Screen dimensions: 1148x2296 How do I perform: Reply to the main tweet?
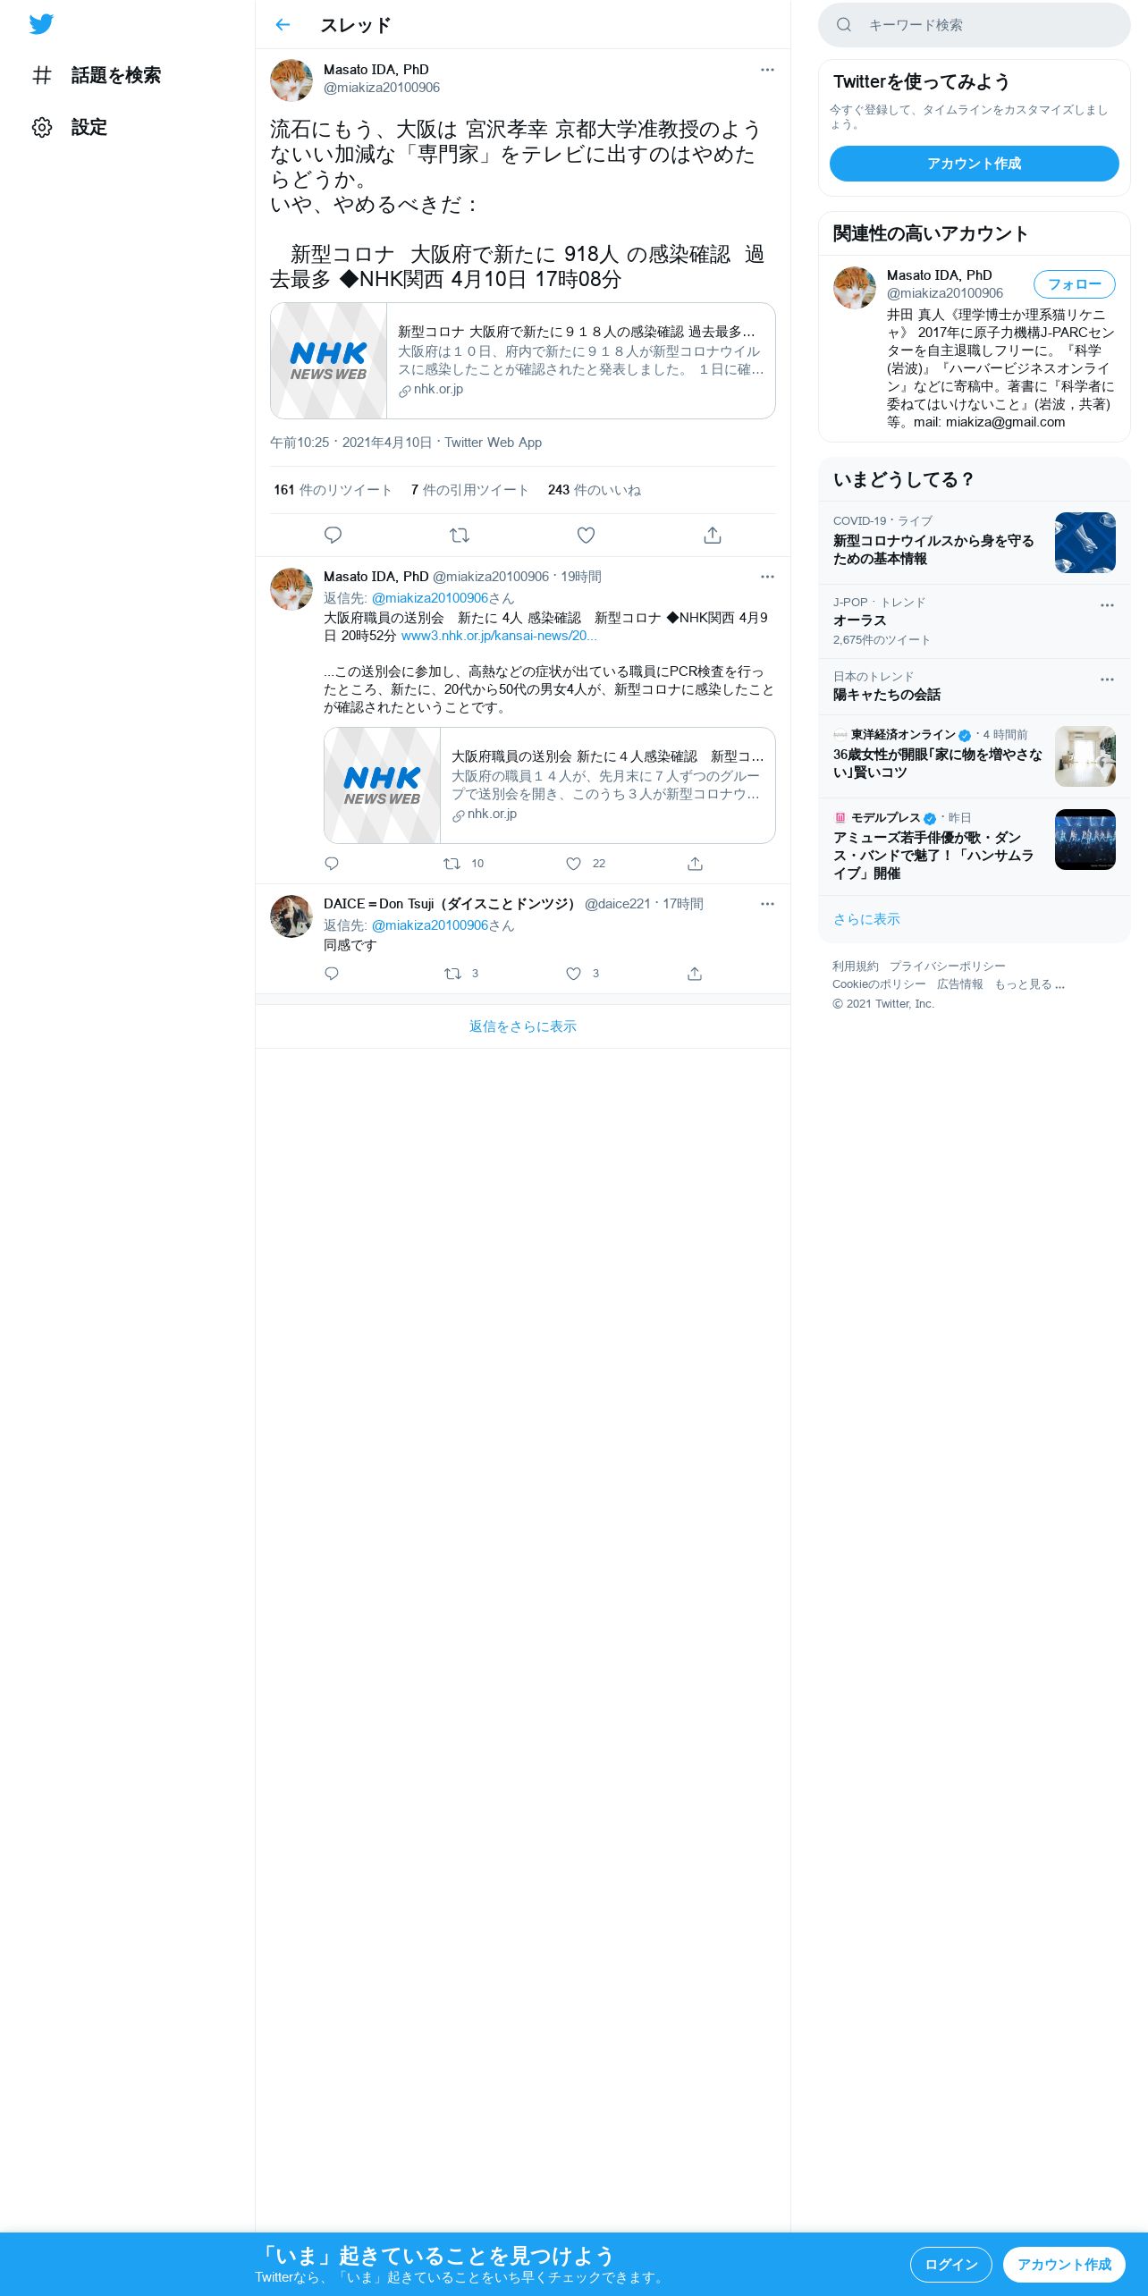333,535
